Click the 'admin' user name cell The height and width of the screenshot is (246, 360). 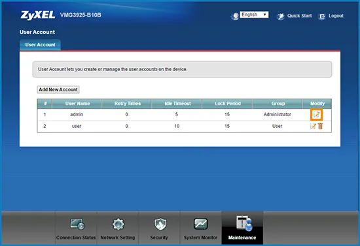pyautogui.click(x=77, y=114)
